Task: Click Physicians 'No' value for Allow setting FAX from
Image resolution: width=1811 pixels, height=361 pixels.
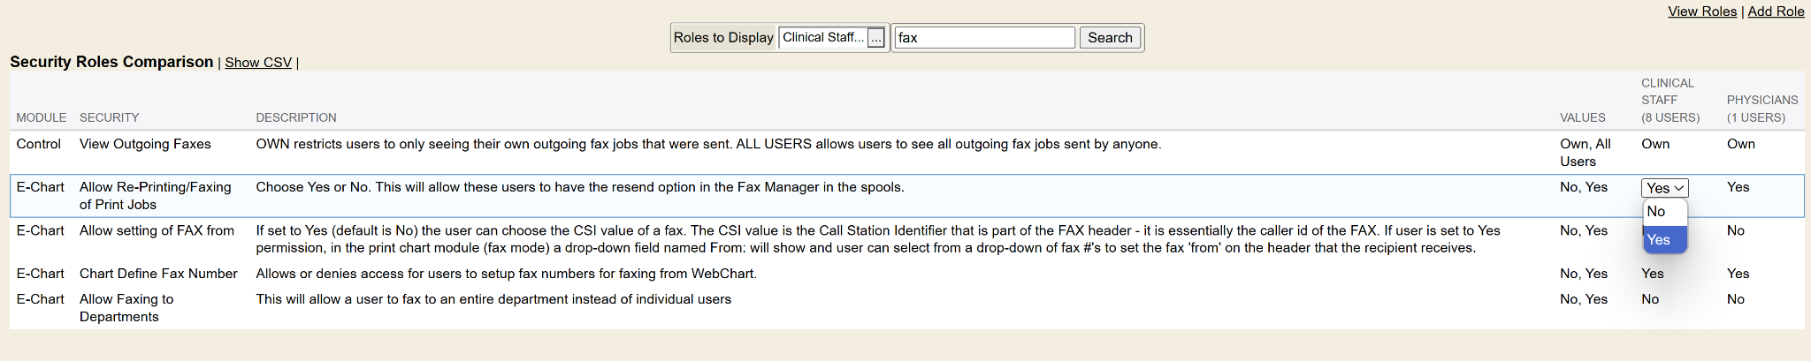Action: [1735, 230]
